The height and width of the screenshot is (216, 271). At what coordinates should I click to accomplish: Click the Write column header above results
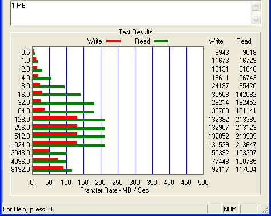[216, 41]
